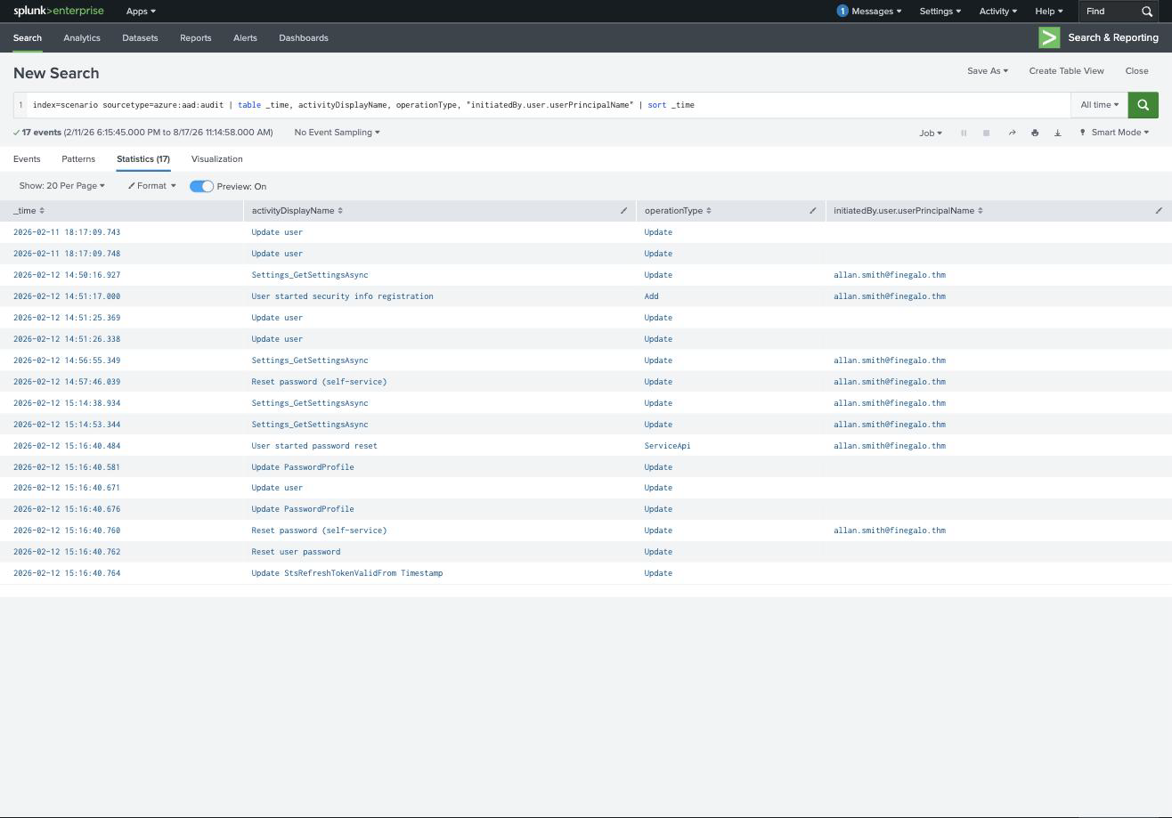Sort by initiatedBy.user.userPrincipalName arrows
Image resolution: width=1172 pixels, height=818 pixels.
click(x=981, y=211)
